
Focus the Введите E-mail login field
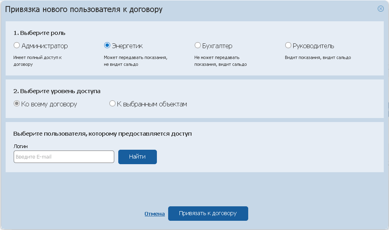coord(64,157)
